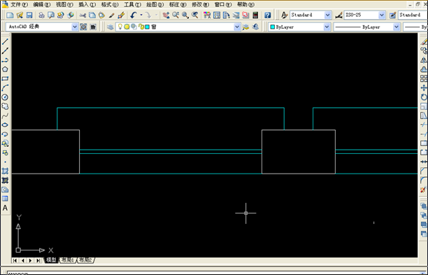
Task: Select the Ellipse tool
Action: click(5, 125)
